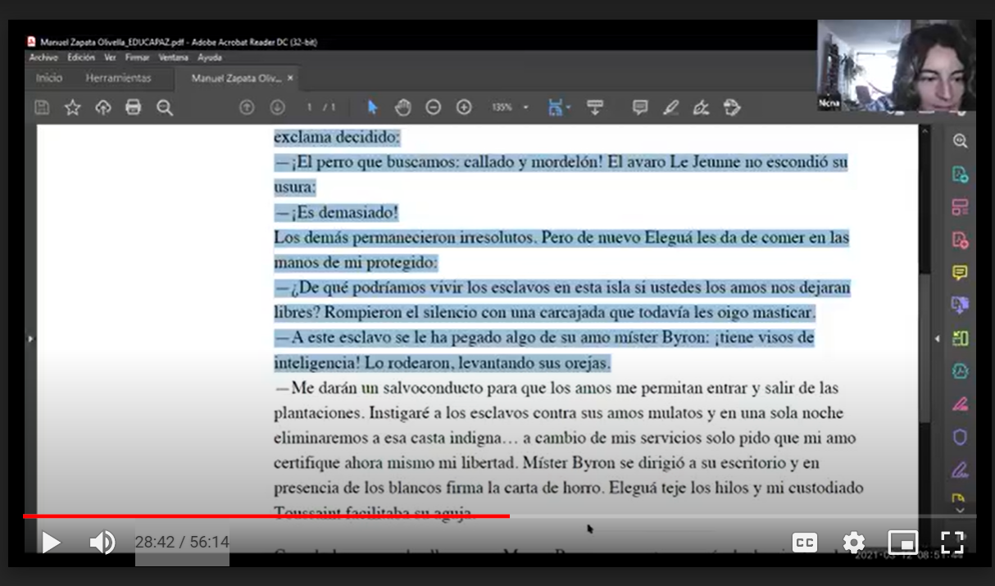Open Fill & Sign tool in right pane
This screenshot has width=995, height=586.
(x=960, y=470)
